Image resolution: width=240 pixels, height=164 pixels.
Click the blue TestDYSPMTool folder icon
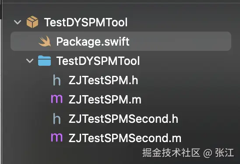[x=44, y=61]
